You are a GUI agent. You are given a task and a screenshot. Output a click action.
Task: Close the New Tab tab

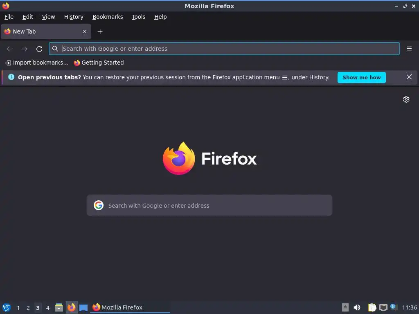point(85,31)
